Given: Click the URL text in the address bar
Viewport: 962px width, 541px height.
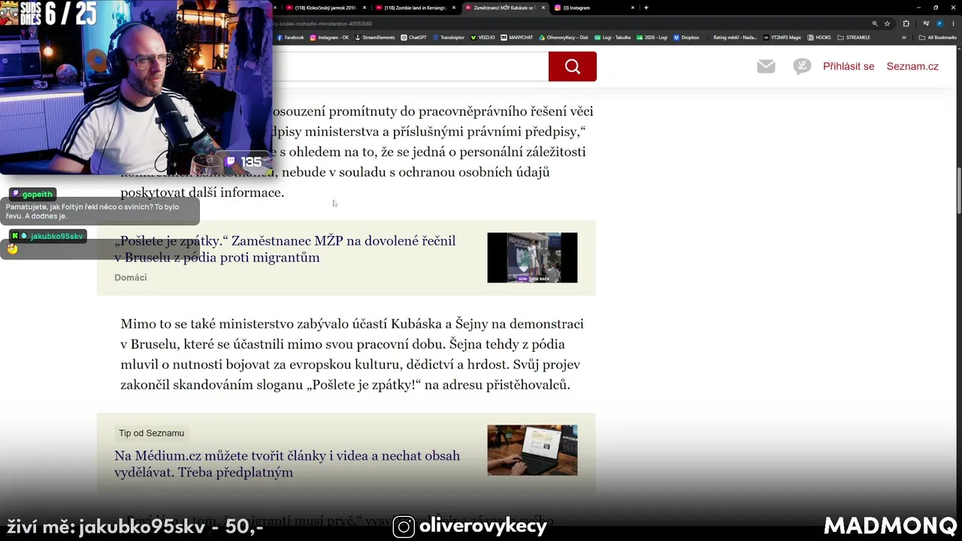Looking at the screenshot, I should pos(322,23).
